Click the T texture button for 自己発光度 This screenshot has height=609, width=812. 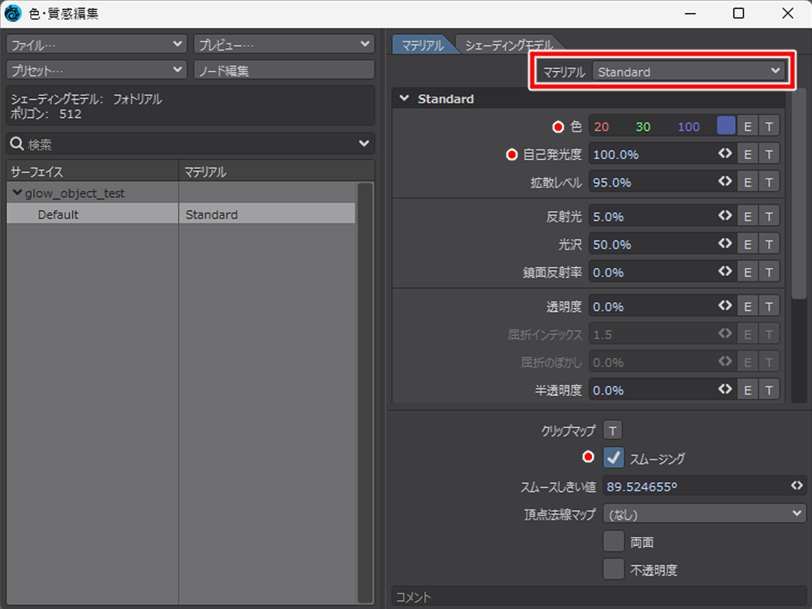point(769,154)
